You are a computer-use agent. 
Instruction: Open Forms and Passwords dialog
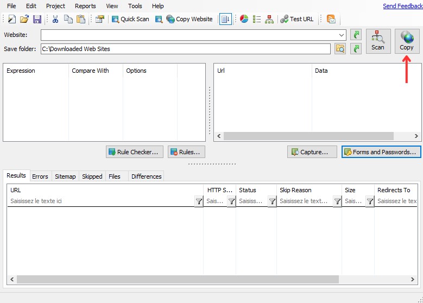coord(381,152)
